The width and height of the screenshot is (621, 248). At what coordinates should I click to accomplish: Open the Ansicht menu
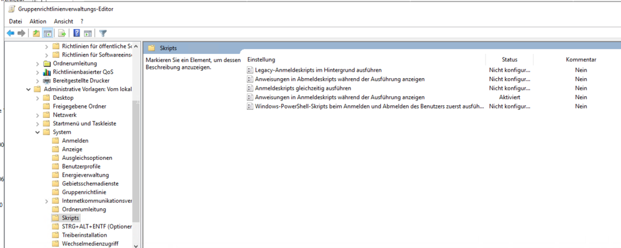pos(63,21)
